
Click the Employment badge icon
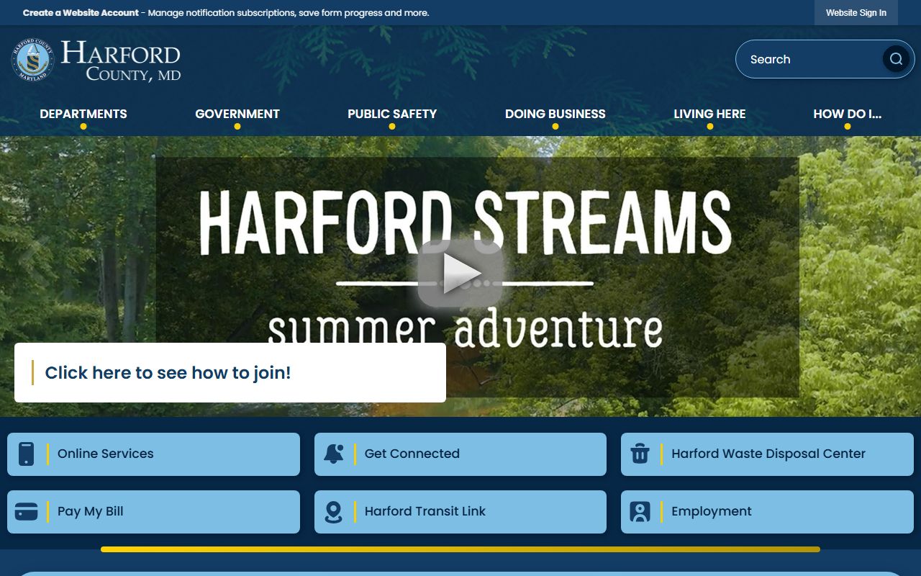(640, 512)
